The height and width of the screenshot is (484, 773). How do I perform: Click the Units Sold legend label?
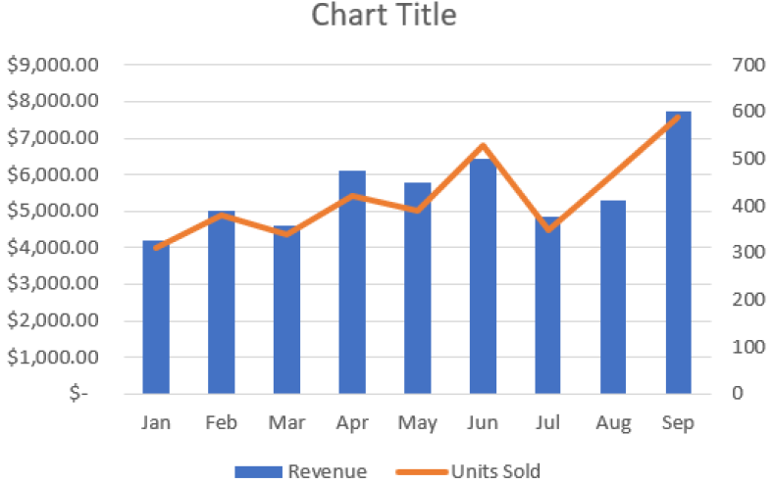[x=495, y=471]
